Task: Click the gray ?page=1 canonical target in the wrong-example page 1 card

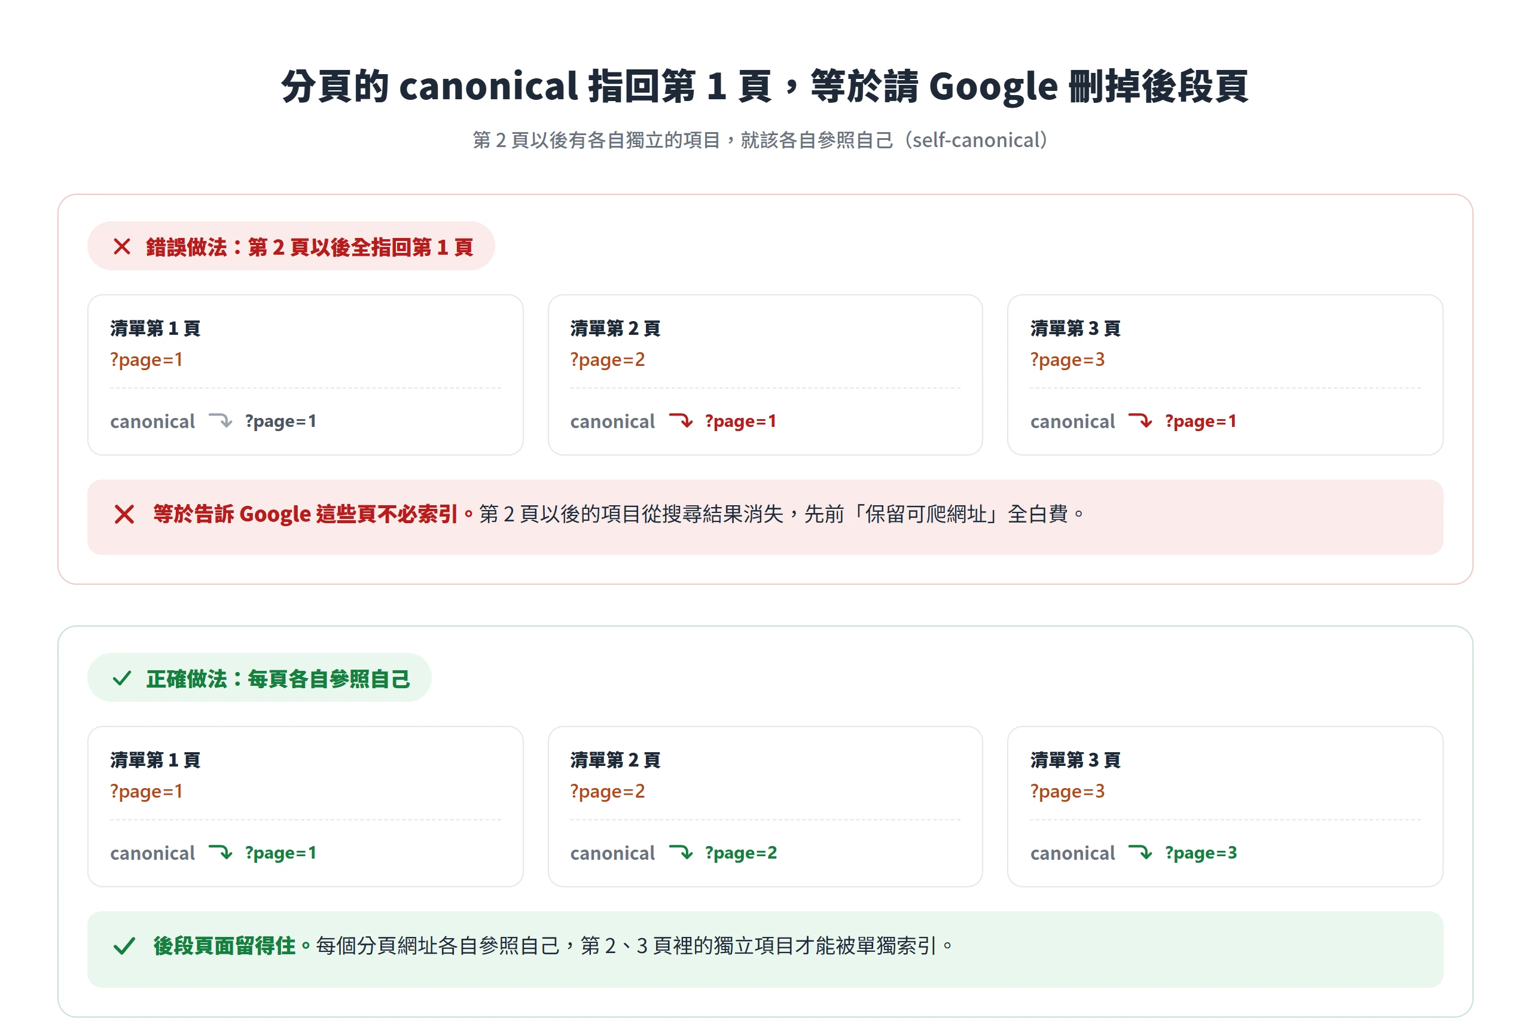Action: click(280, 421)
